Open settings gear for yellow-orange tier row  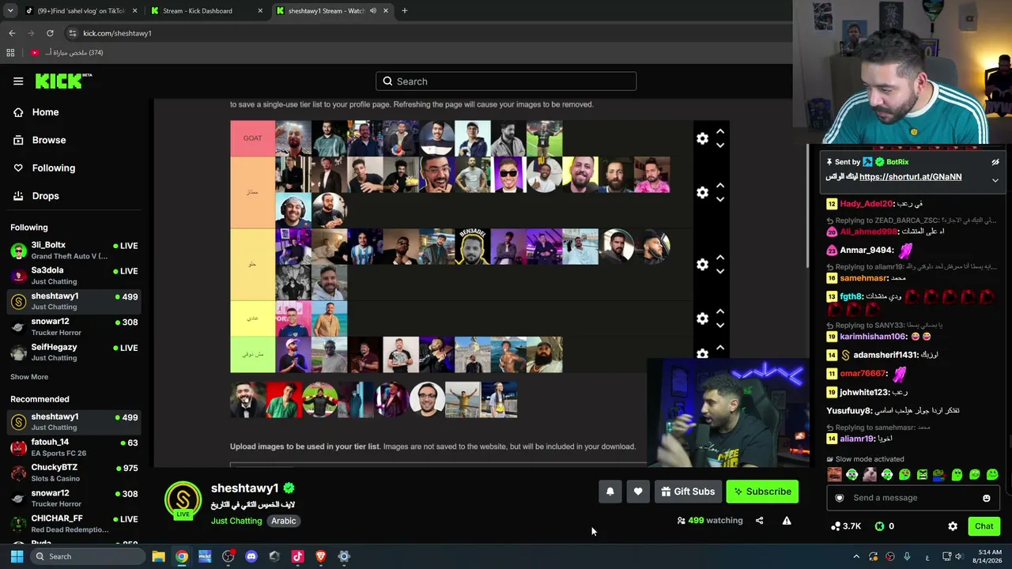pyautogui.click(x=702, y=264)
